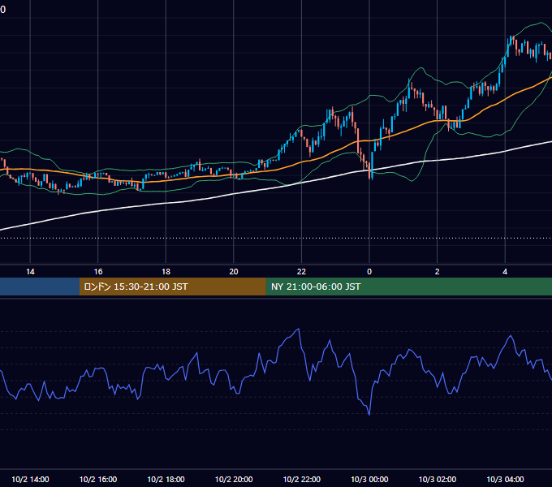Click the 10/2 16:00 date label
The height and width of the screenshot is (487, 552).
(98, 479)
